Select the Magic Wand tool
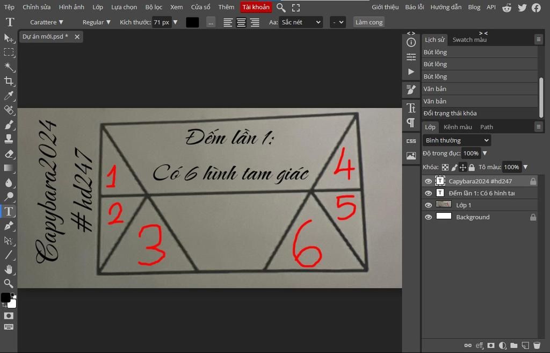The width and height of the screenshot is (550, 353). [x=9, y=67]
